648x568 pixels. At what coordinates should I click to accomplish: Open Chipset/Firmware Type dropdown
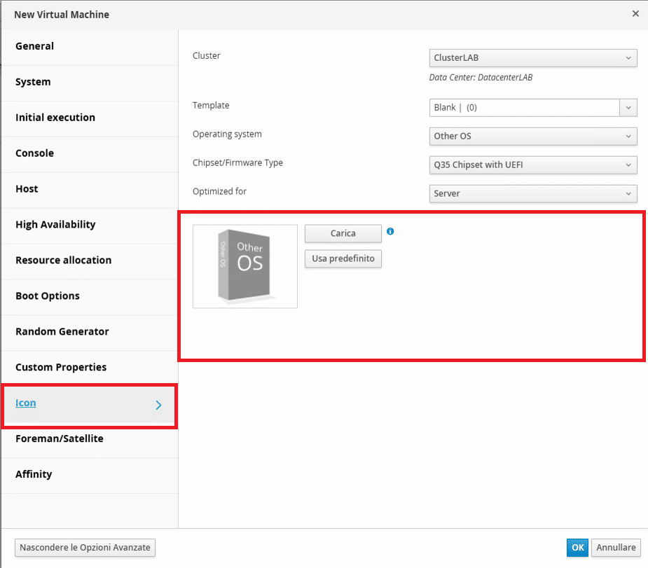click(x=533, y=165)
